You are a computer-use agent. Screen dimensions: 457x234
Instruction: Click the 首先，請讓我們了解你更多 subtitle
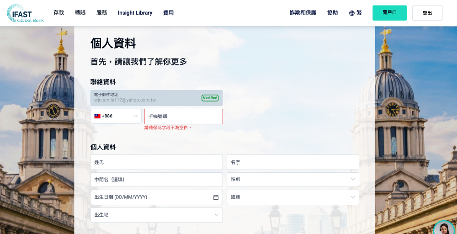(x=139, y=62)
